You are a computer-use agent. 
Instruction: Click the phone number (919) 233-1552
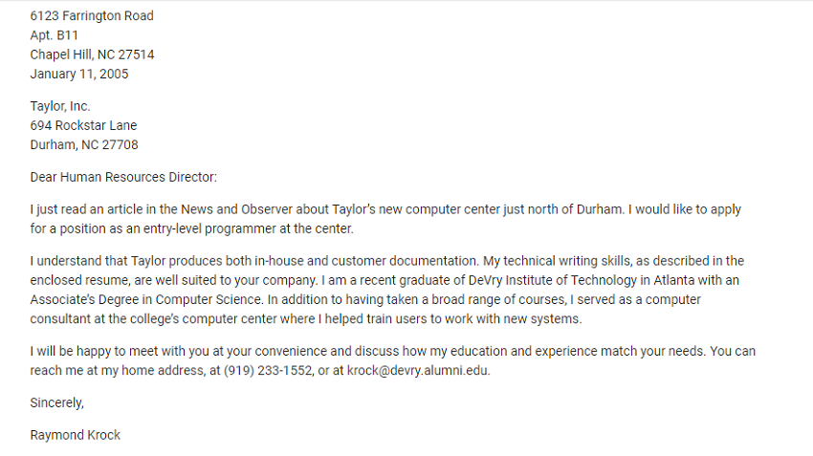268,371
